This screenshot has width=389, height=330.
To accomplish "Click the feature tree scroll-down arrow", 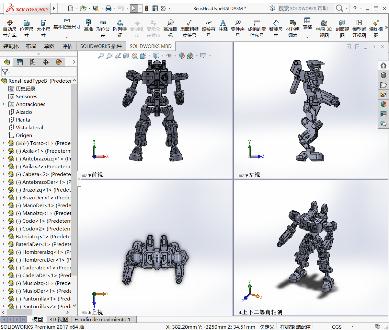I will 74,305.
